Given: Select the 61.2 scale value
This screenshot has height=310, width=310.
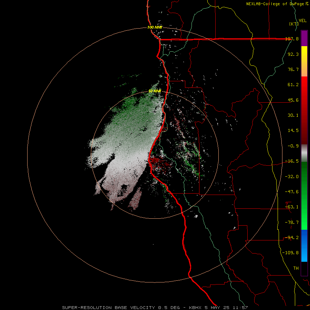Looking at the screenshot, I should tap(293, 85).
